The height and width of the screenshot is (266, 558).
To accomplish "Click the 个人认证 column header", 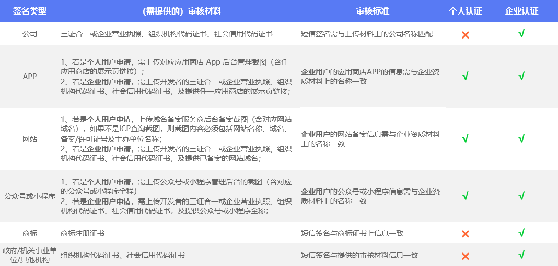I will 465,11.
